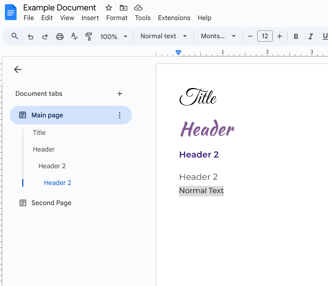Screen dimensions: 328x286
Task: Click the search menus magnifier icon
Action: [x=15, y=36]
